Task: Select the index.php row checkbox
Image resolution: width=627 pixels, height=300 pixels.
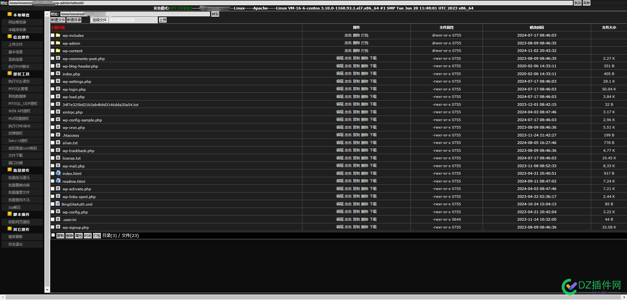Action: pos(53,74)
